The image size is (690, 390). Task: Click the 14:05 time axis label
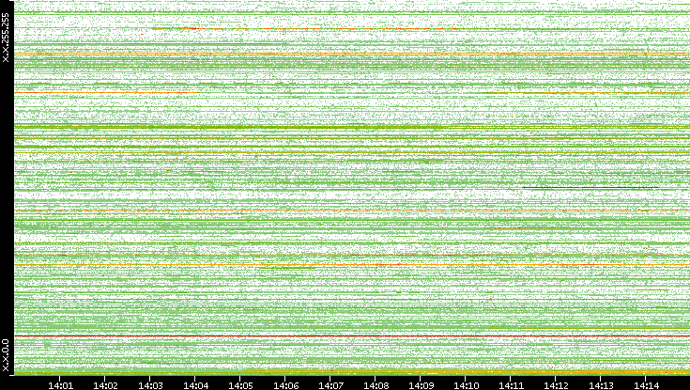240,385
